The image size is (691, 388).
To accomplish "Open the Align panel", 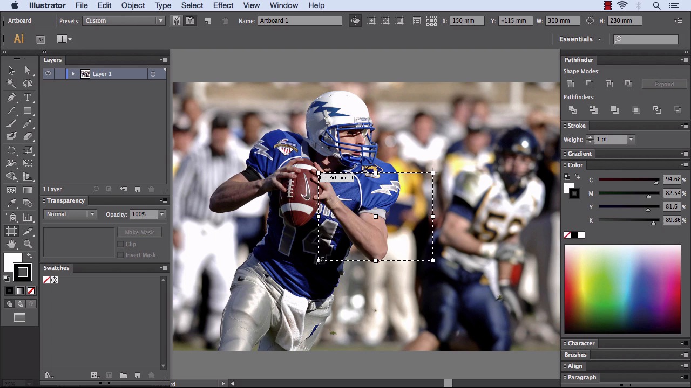I will coord(575,366).
